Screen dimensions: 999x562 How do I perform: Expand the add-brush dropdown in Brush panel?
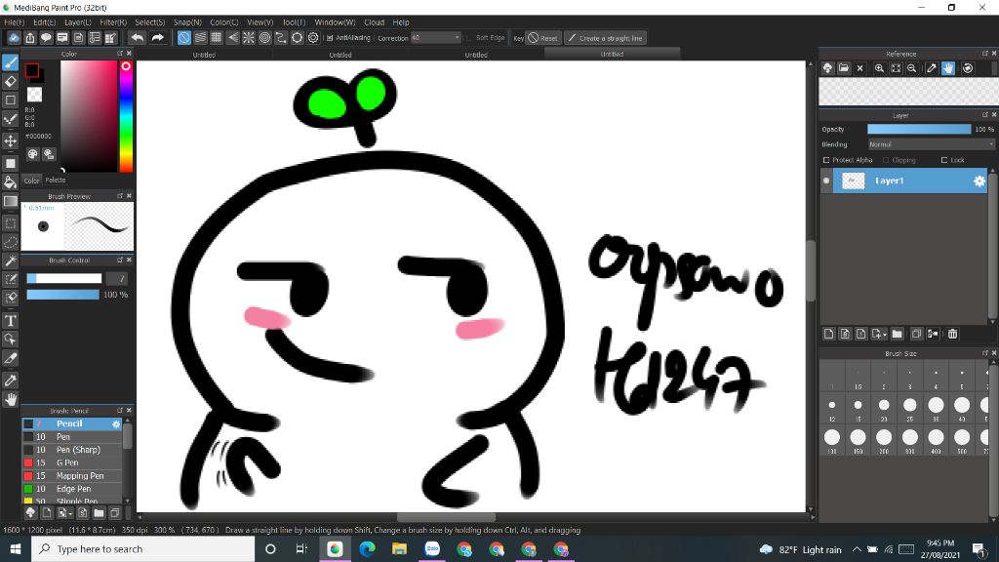70,513
